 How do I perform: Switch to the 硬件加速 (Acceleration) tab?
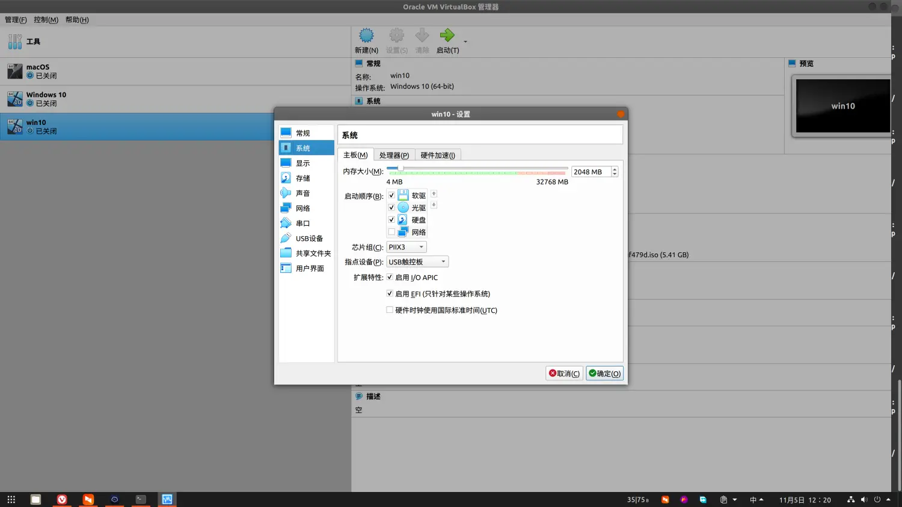point(438,156)
